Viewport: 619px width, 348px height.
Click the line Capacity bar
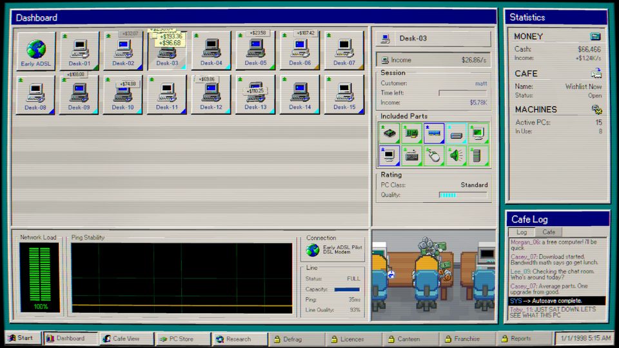click(x=347, y=289)
